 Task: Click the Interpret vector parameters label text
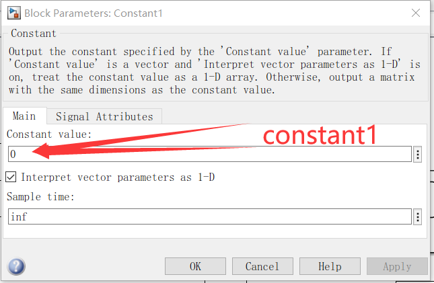pyautogui.click(x=118, y=177)
